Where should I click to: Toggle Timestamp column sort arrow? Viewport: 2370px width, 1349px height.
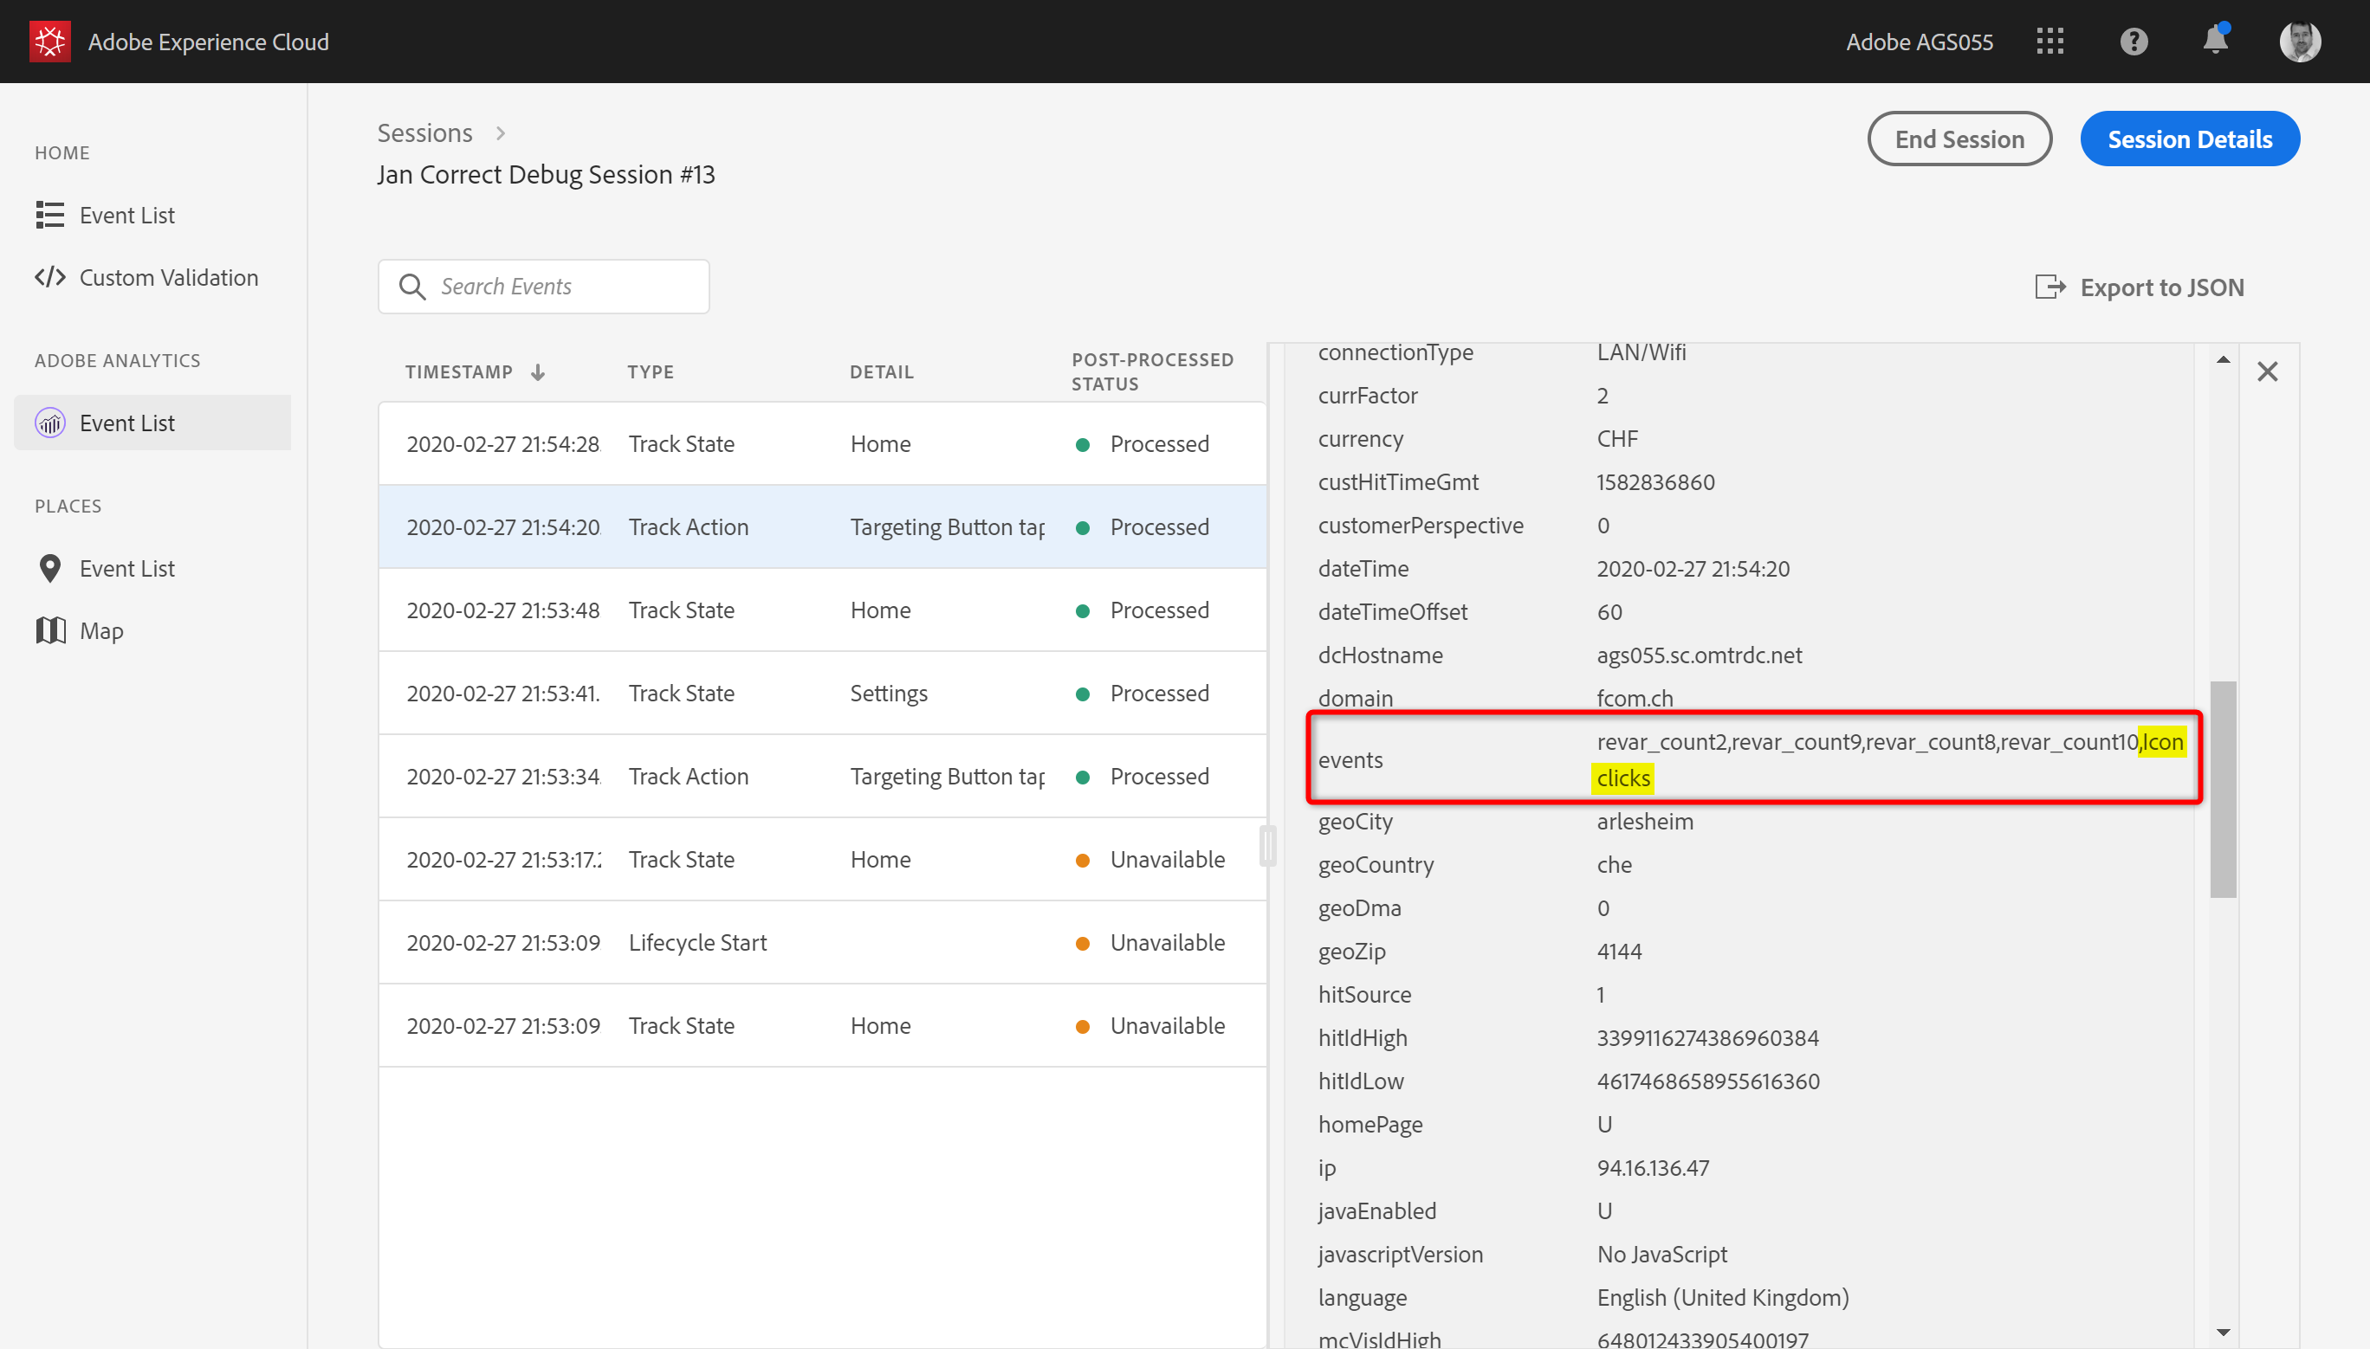pyautogui.click(x=538, y=372)
